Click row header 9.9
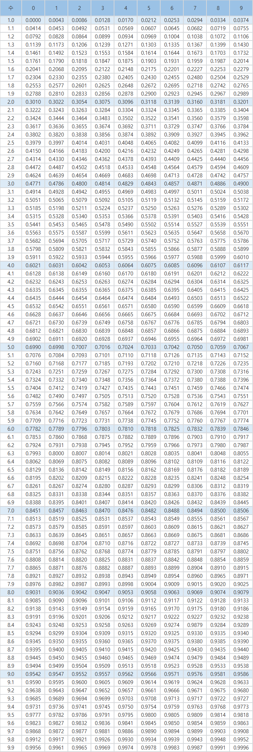 coord(11,748)
